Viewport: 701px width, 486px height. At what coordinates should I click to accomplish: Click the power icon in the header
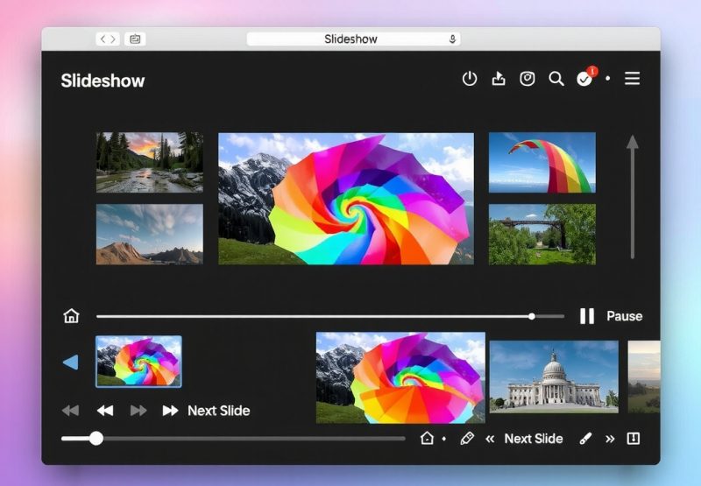pyautogui.click(x=470, y=79)
